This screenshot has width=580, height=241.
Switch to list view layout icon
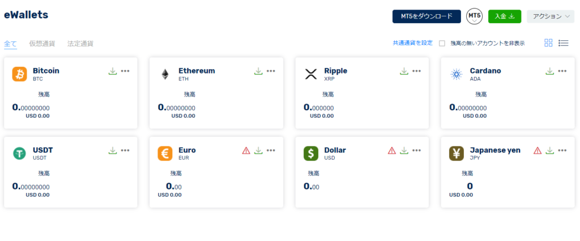coord(564,43)
